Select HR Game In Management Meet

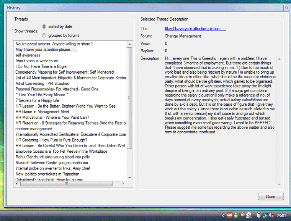tap(42, 112)
